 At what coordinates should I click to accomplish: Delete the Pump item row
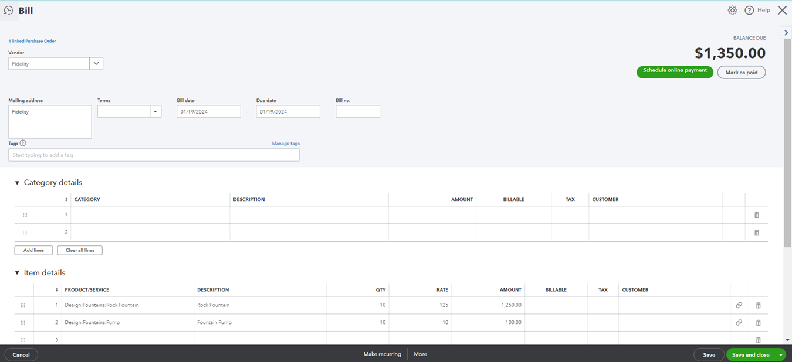(x=758, y=323)
